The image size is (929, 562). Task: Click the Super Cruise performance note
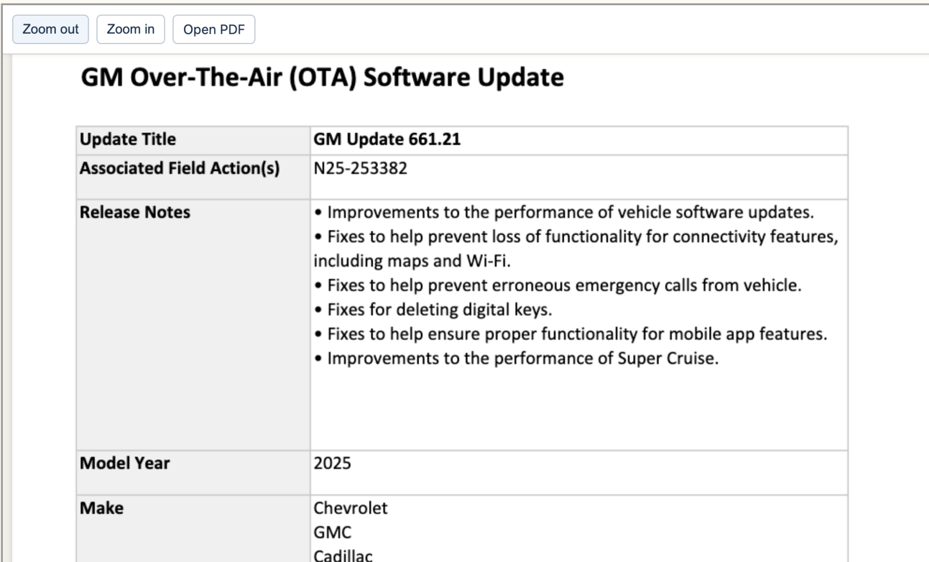(517, 359)
